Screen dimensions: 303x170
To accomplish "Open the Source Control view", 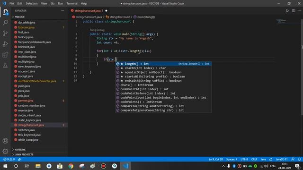I will pyautogui.click(x=5, y=33).
